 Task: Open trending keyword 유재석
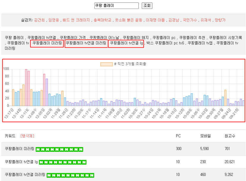pyautogui.click(x=206, y=20)
